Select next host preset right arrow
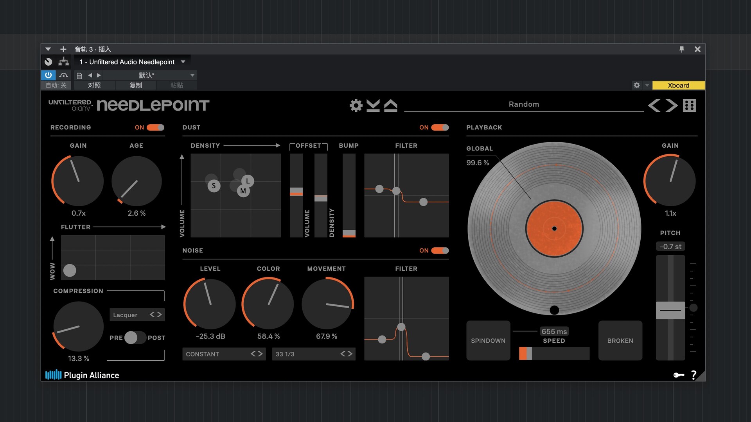The width and height of the screenshot is (751, 422). [x=99, y=75]
